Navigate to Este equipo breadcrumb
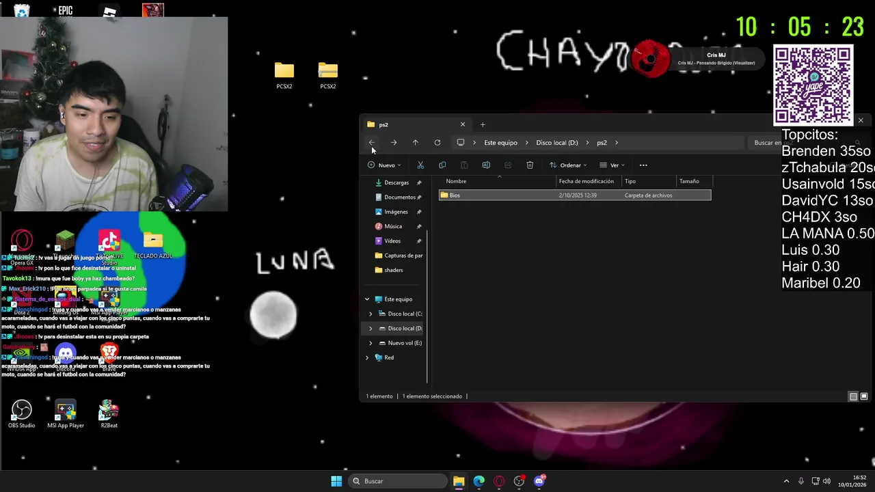This screenshot has height=492, width=875. click(501, 143)
